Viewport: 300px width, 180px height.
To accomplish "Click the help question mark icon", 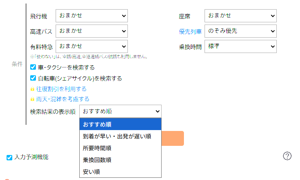I will point(288,156).
